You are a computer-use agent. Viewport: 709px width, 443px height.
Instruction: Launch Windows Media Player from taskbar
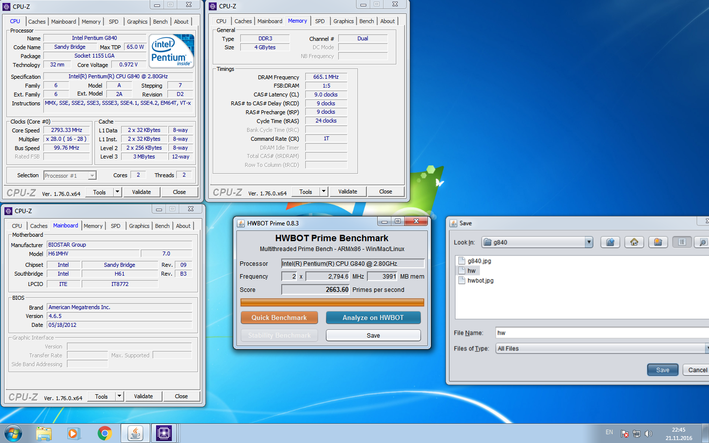(x=73, y=433)
